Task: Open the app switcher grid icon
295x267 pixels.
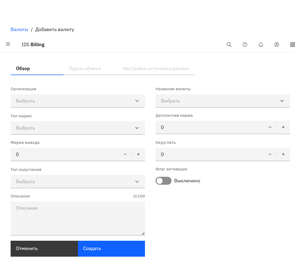Action: [292, 45]
